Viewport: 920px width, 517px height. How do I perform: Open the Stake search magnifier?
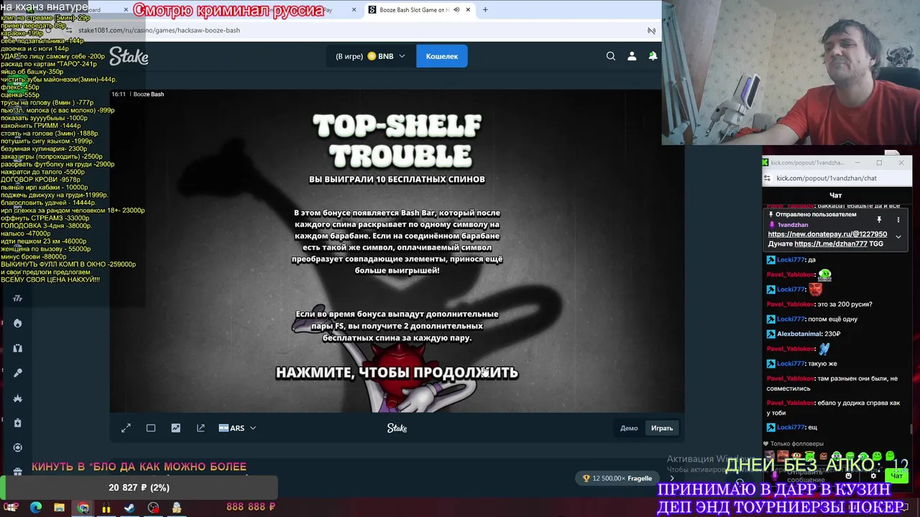(x=610, y=56)
